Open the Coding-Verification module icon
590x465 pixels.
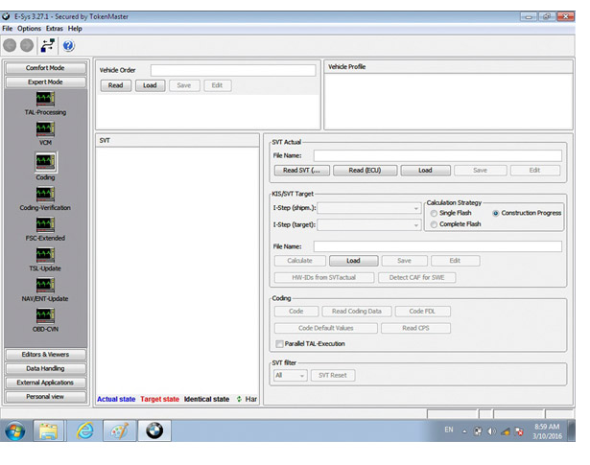[45, 194]
